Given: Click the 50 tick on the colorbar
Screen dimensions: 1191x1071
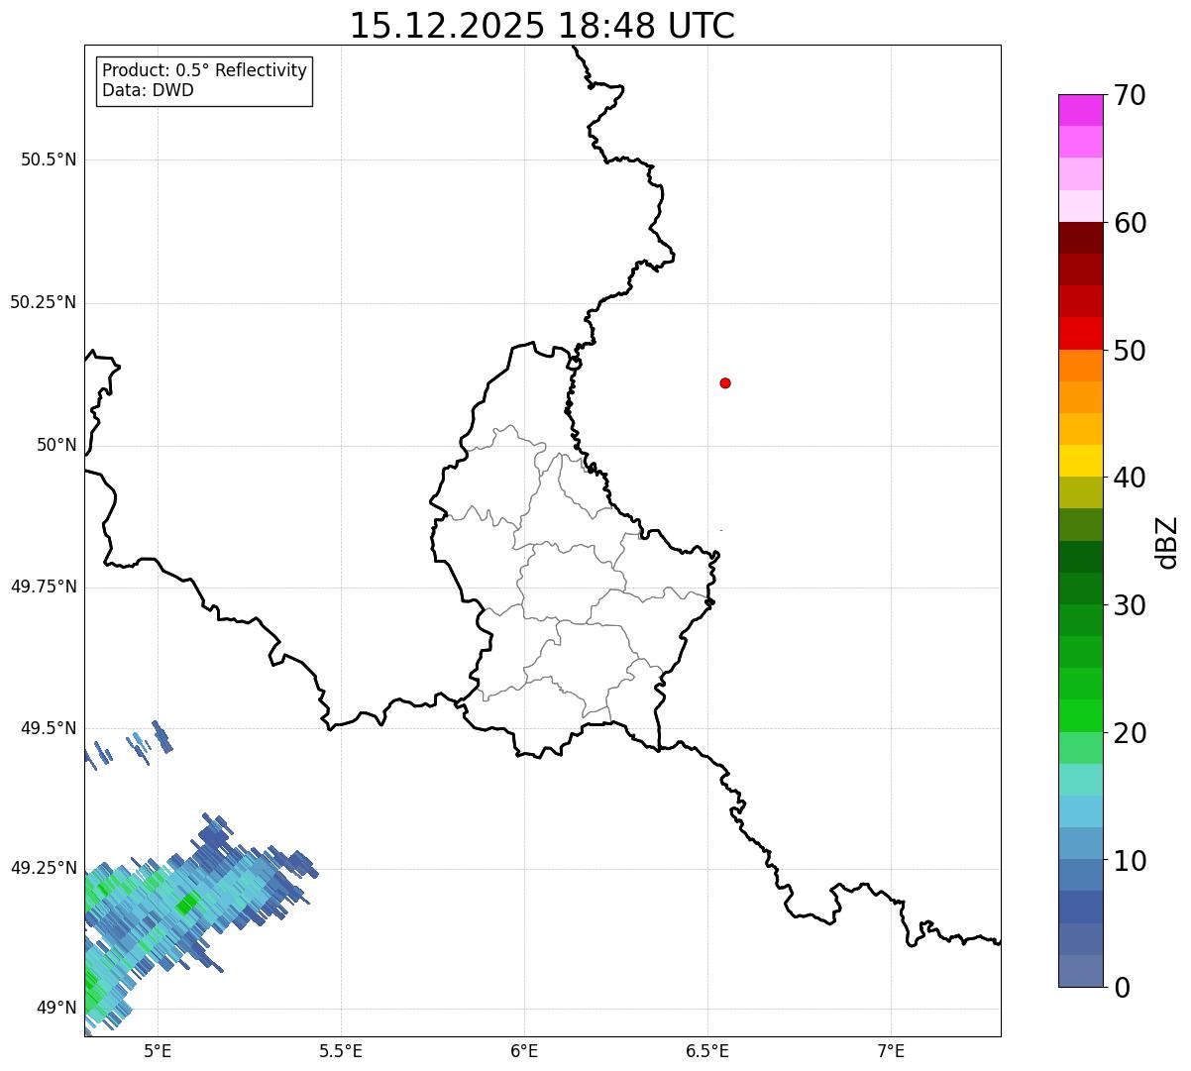Looking at the screenshot, I should point(1131,351).
